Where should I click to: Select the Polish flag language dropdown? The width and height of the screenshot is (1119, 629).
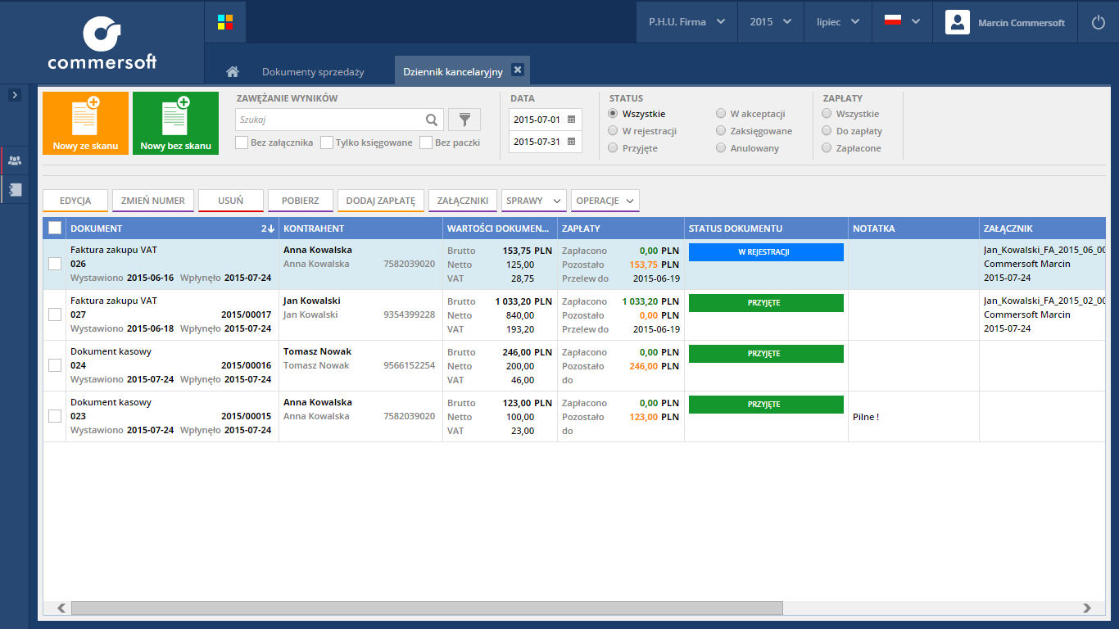902,22
